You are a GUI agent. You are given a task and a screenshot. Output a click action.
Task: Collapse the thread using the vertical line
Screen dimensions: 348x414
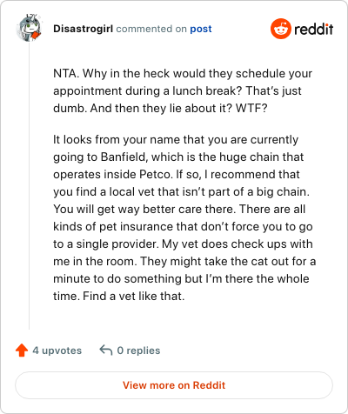(29, 185)
